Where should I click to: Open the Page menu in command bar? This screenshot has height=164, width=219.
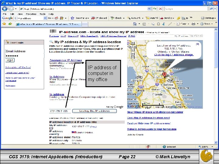pos(183,24)
